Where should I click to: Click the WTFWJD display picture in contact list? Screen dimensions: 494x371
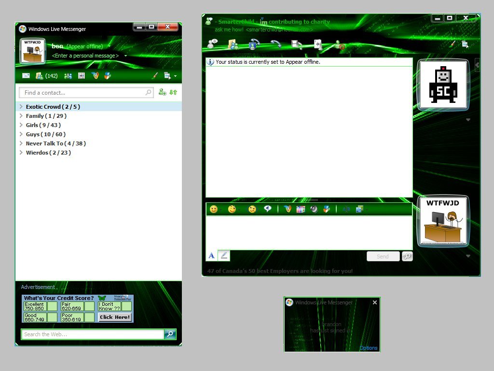pos(33,51)
